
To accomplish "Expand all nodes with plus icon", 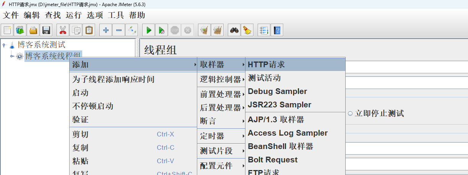I will pos(106,30).
